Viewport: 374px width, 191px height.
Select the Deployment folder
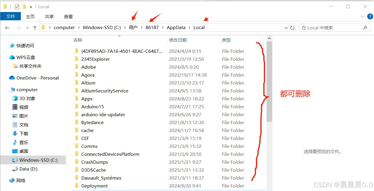coord(95,186)
